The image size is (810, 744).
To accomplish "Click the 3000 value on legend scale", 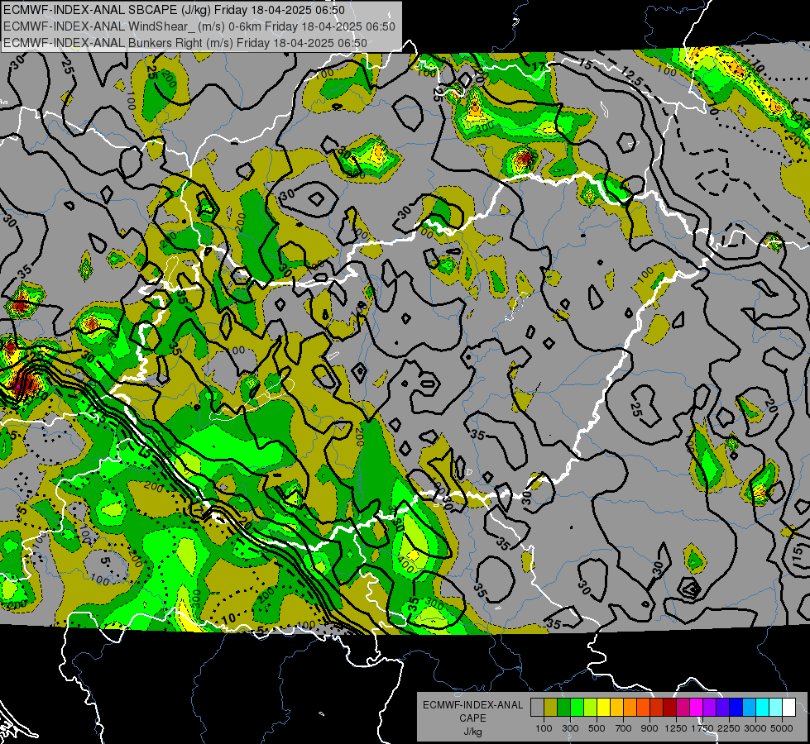I will coord(755,728).
